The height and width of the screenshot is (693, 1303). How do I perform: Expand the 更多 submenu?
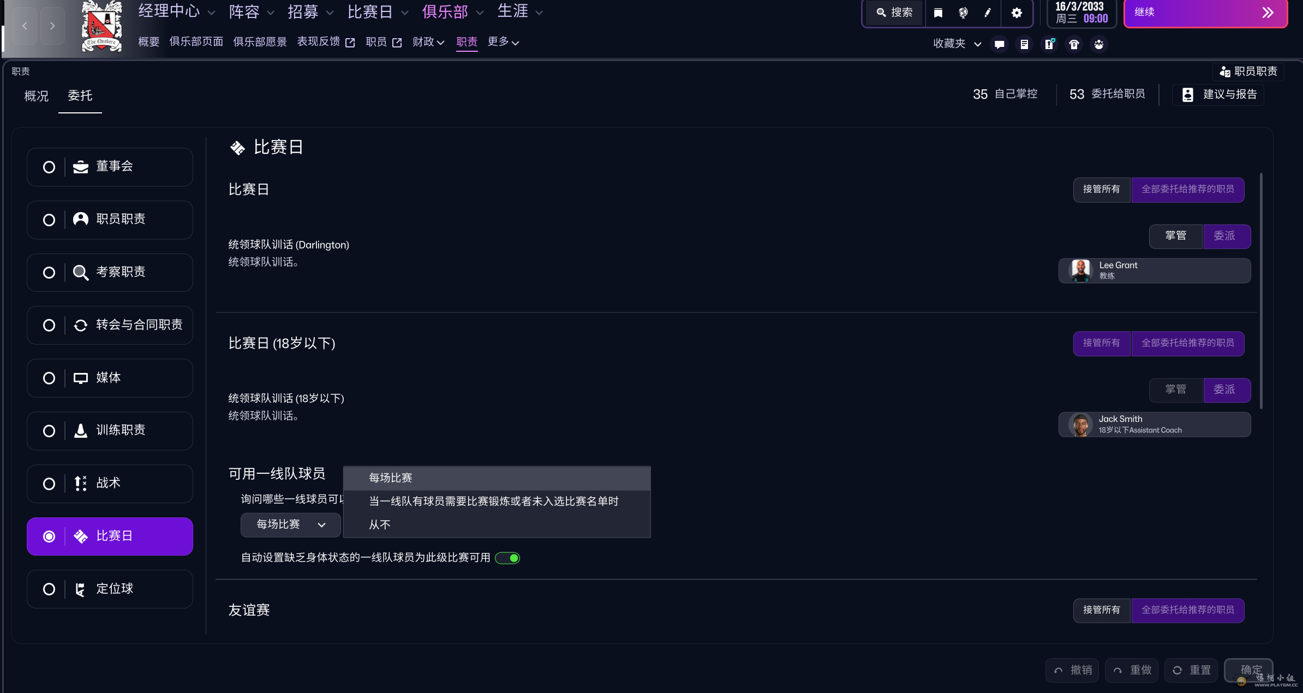point(503,41)
